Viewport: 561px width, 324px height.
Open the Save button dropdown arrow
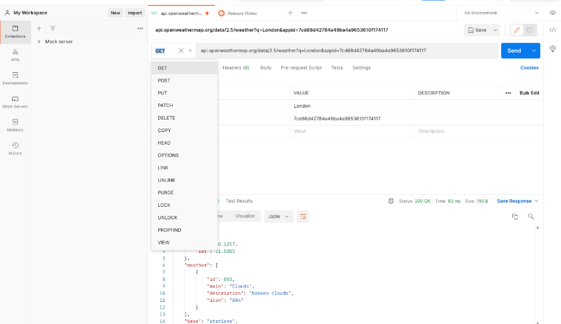tap(495, 30)
